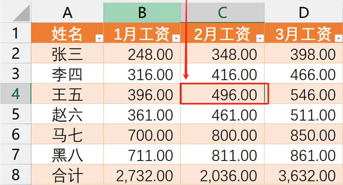Click the cell with value 461.00
This screenshot has width=343, height=185.
222,114
